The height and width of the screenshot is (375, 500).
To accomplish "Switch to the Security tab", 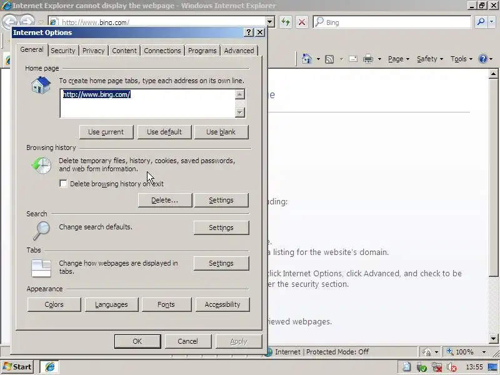I will pos(63,51).
